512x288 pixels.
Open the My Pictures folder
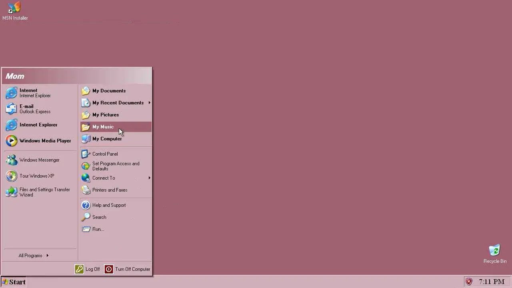(116, 115)
